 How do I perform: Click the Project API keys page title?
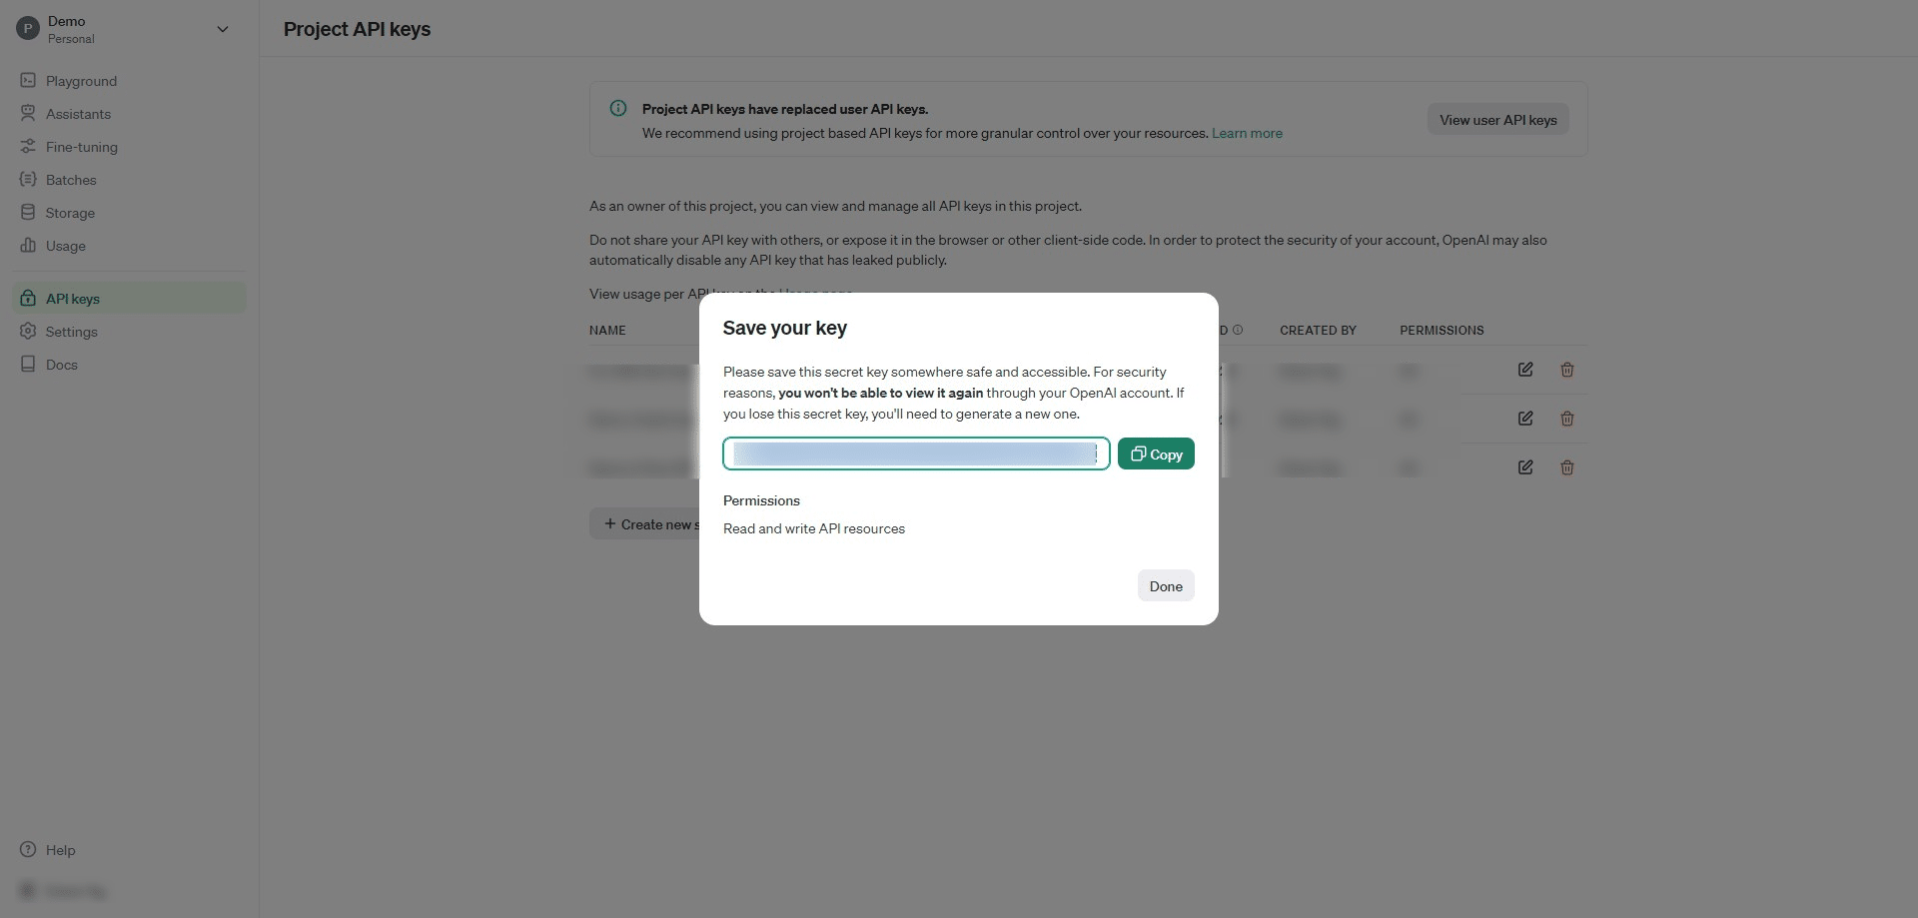[357, 29]
